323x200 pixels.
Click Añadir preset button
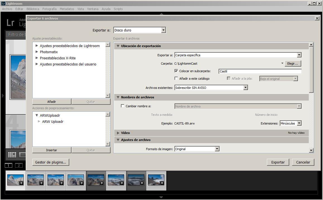tap(52, 102)
